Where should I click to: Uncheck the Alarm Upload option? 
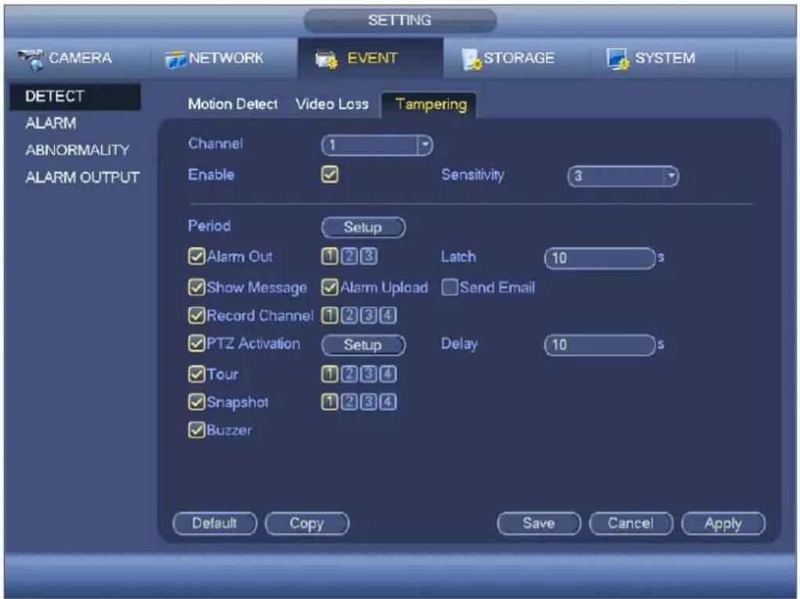(330, 288)
